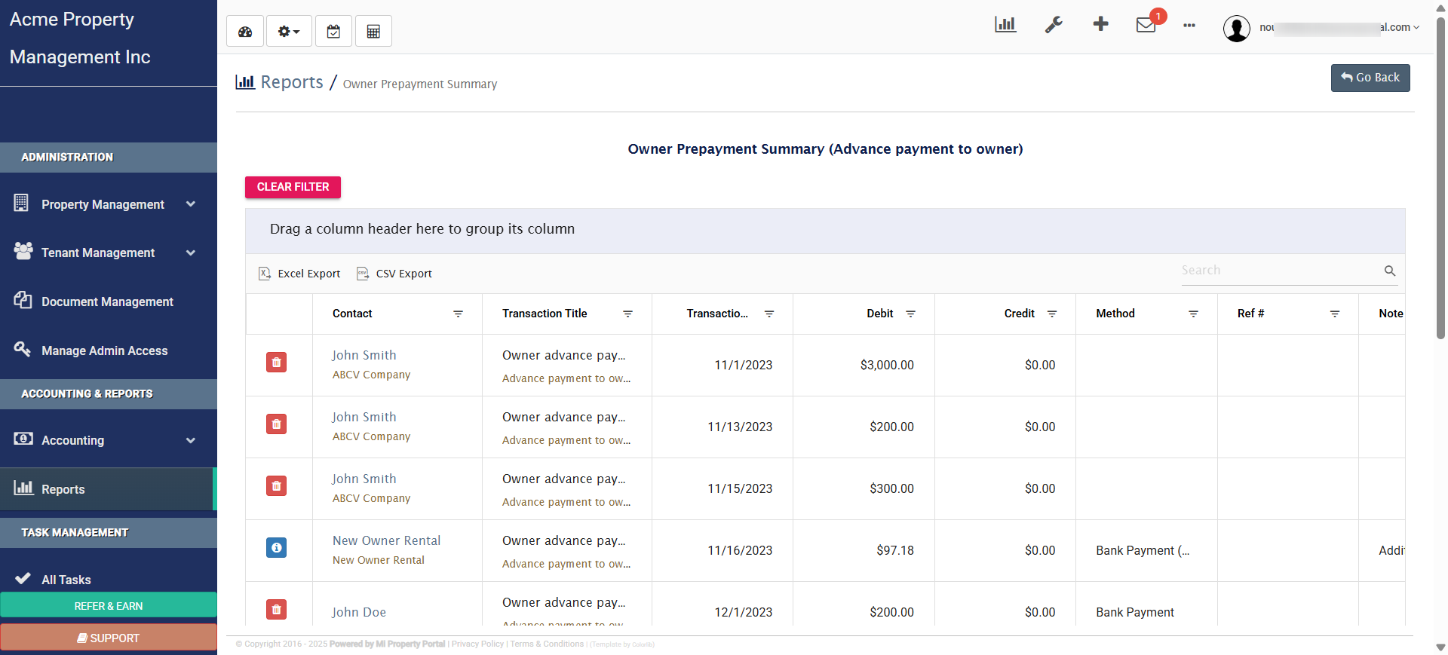Screen dimensions: 1448x655
Task: Open the dashboard gauge icon
Action: (x=245, y=32)
